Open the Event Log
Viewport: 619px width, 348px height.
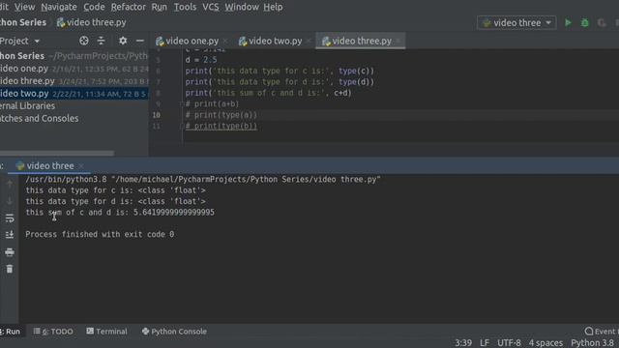(602, 332)
